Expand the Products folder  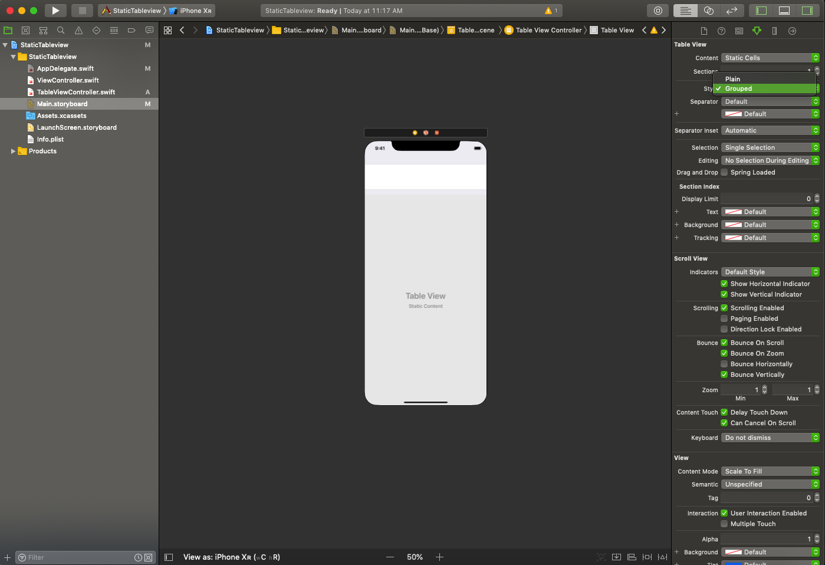(13, 151)
